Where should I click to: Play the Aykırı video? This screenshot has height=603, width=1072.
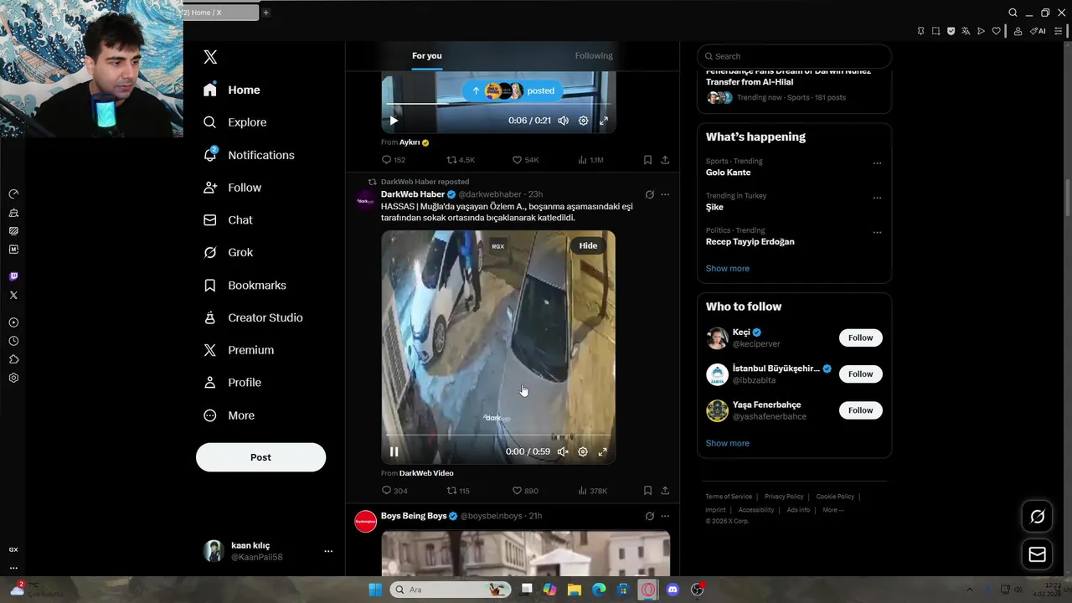click(394, 121)
